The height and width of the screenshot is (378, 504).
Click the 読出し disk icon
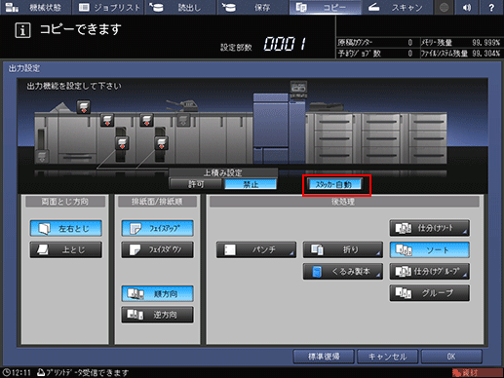(157, 7)
